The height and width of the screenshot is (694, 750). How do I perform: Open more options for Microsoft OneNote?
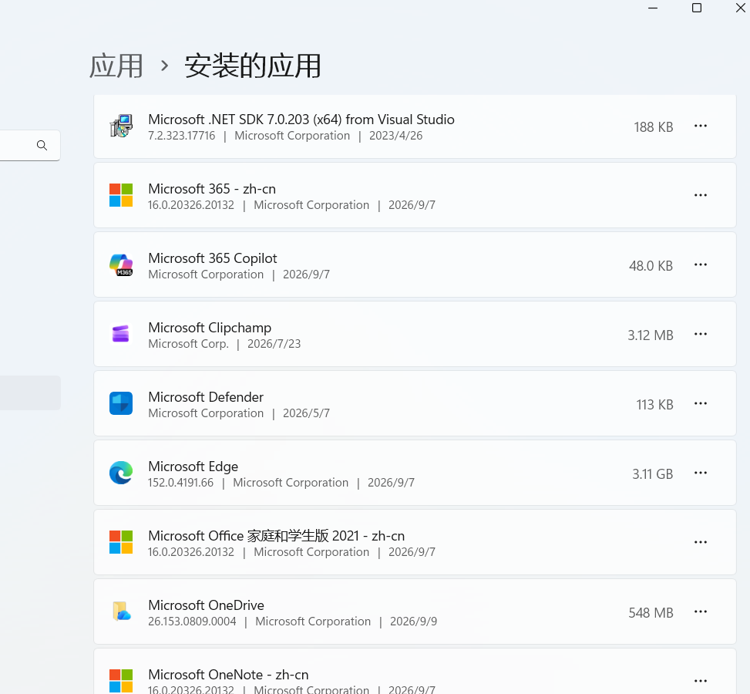[701, 681]
